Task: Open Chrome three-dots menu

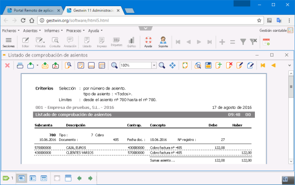Action: tap(289, 21)
